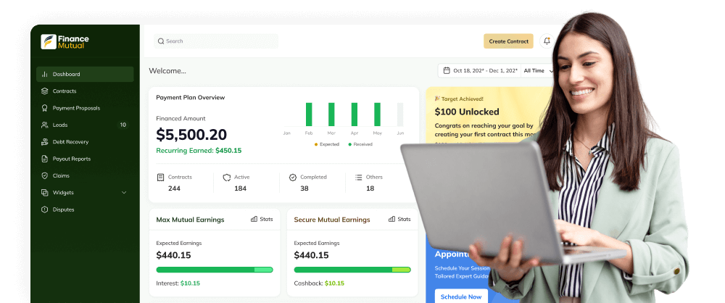The image size is (725, 303).
Task: Click inside the Search field
Action: click(x=216, y=41)
